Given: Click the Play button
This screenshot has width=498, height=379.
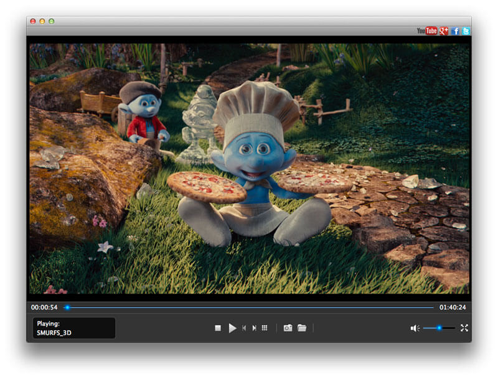Looking at the screenshot, I should (x=232, y=328).
